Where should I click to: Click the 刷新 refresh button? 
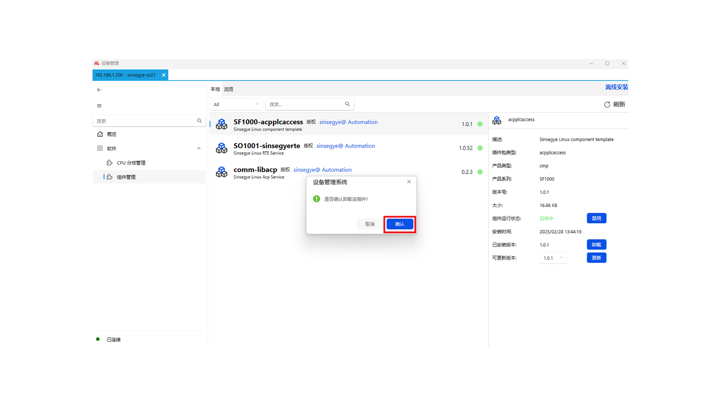click(614, 105)
